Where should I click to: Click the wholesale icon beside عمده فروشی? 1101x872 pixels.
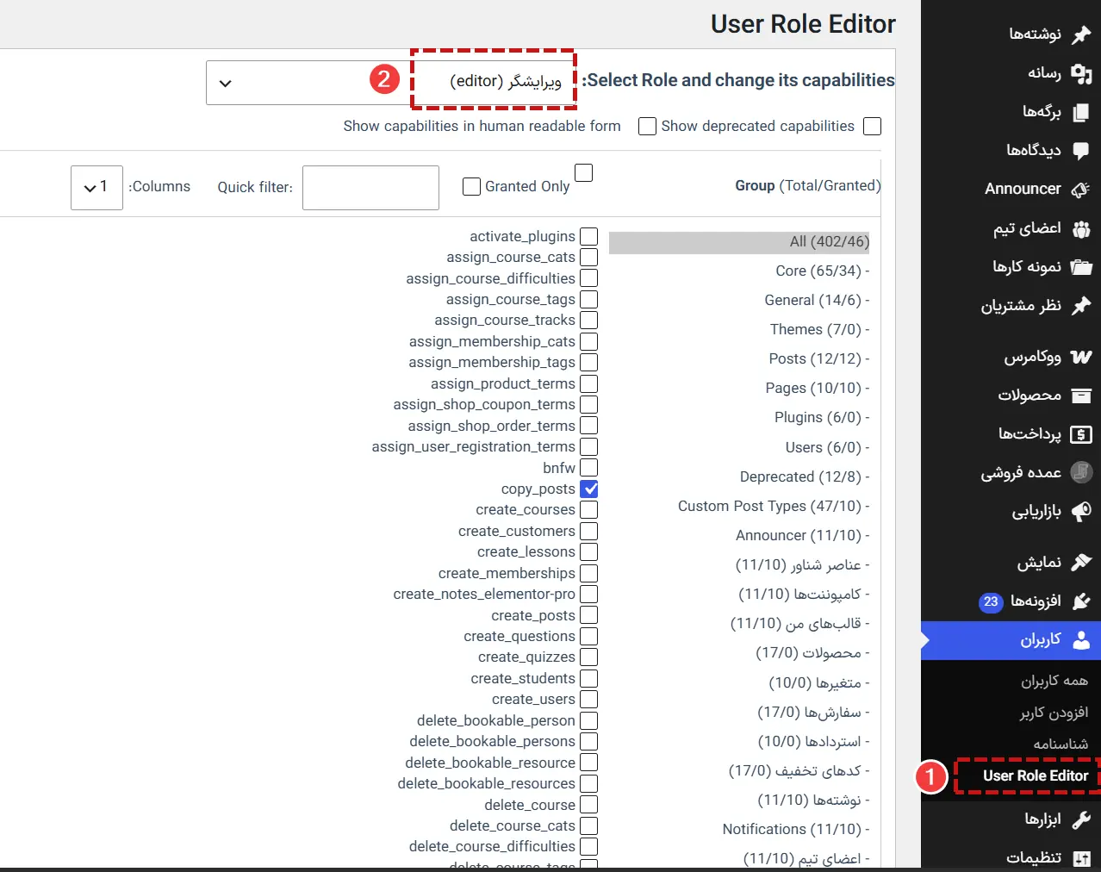click(x=1081, y=472)
